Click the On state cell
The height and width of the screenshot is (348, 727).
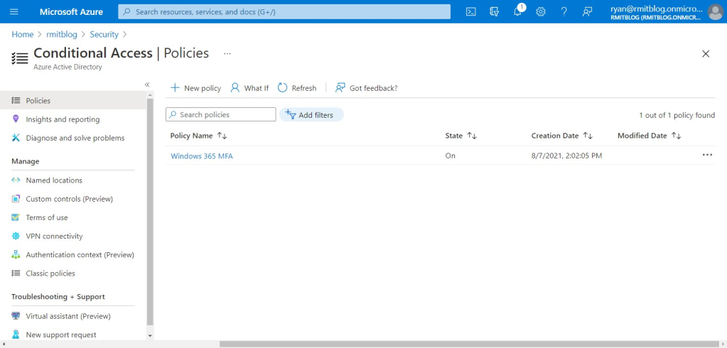(x=451, y=156)
